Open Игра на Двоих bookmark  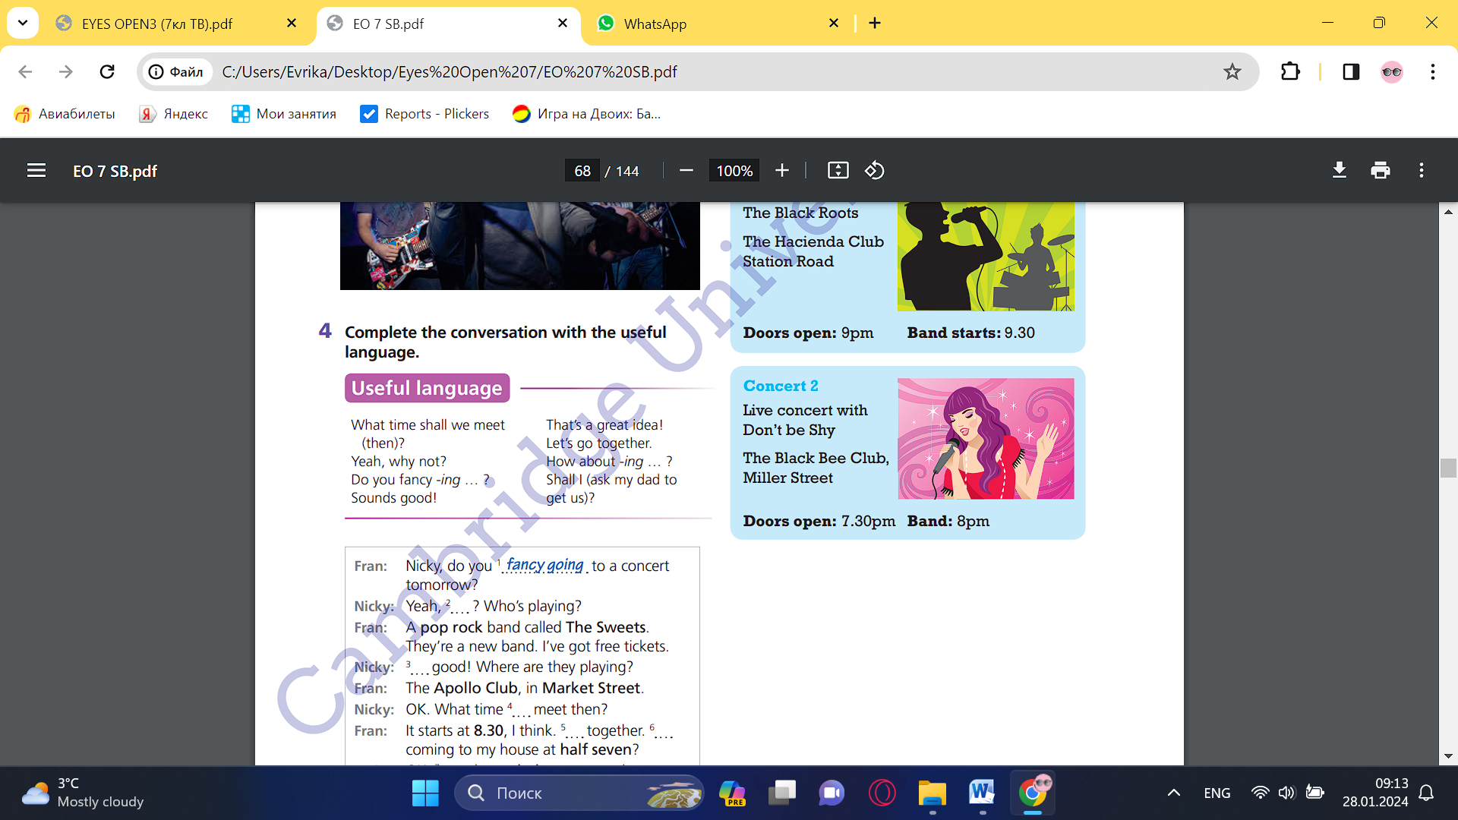click(x=587, y=114)
